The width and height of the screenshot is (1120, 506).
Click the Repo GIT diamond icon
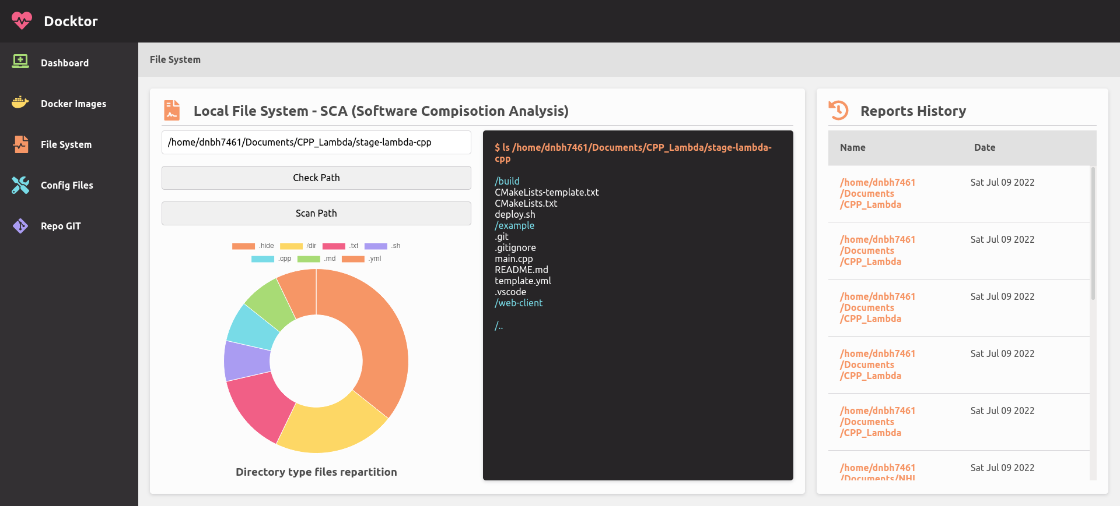tap(20, 226)
